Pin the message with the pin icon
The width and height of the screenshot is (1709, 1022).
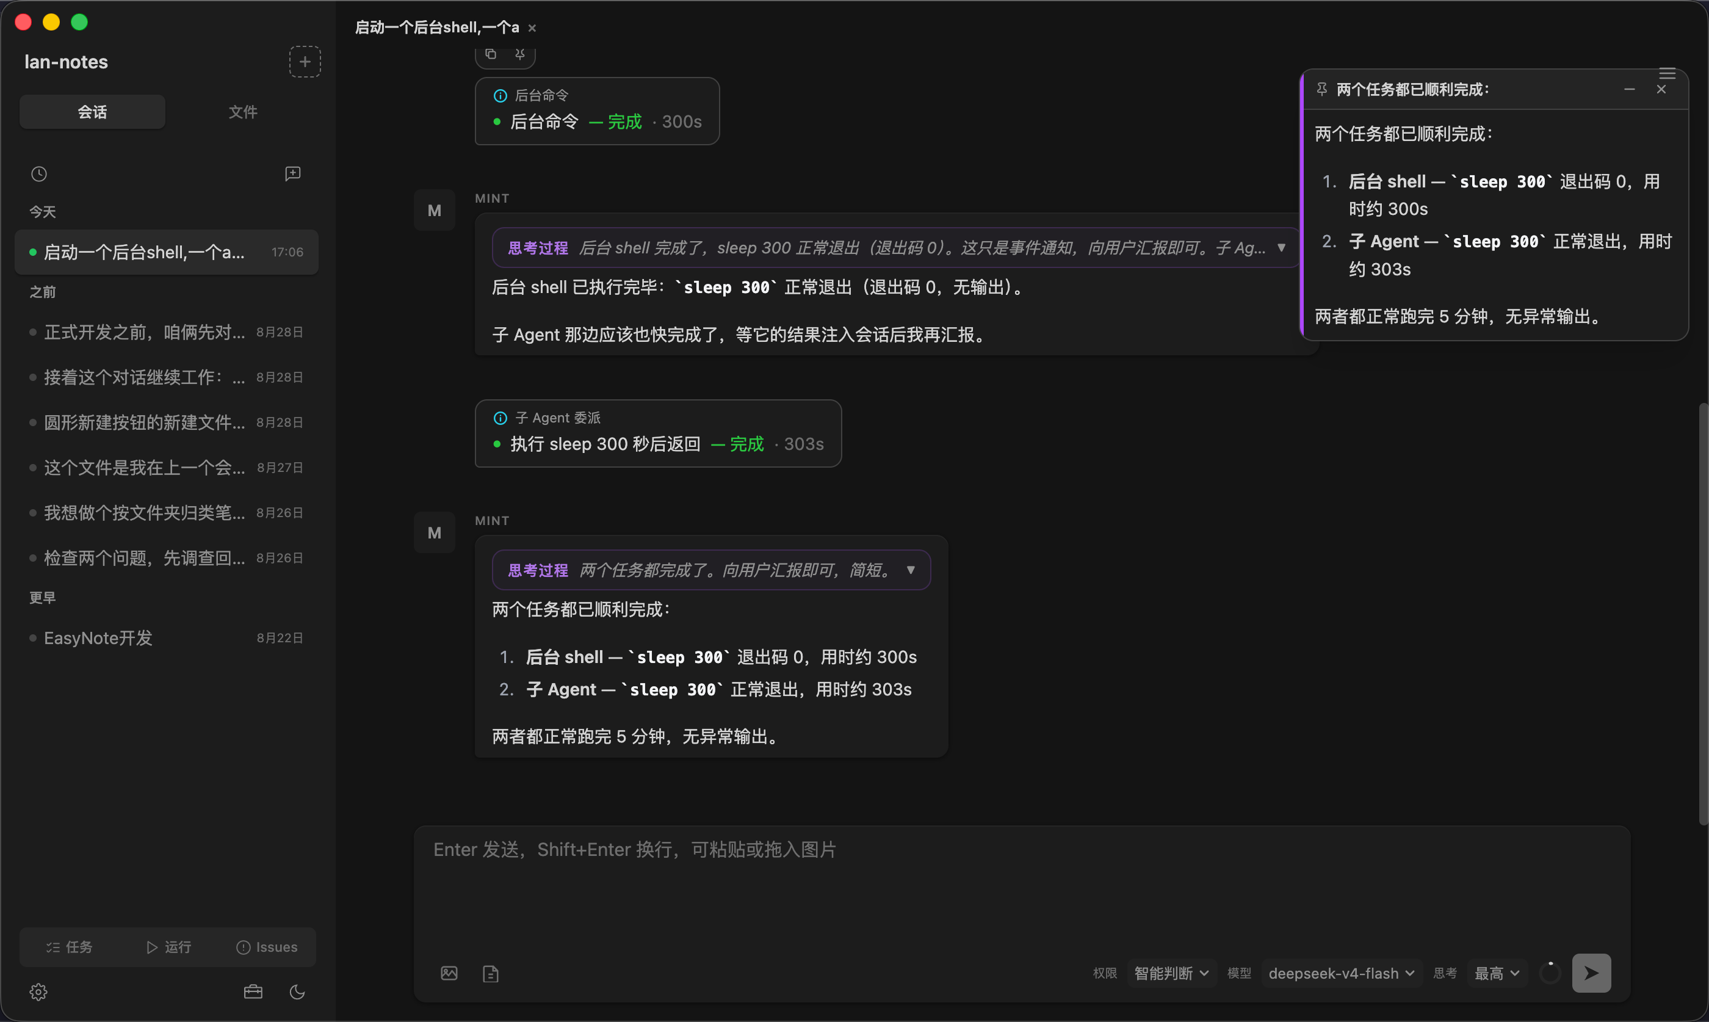(521, 54)
